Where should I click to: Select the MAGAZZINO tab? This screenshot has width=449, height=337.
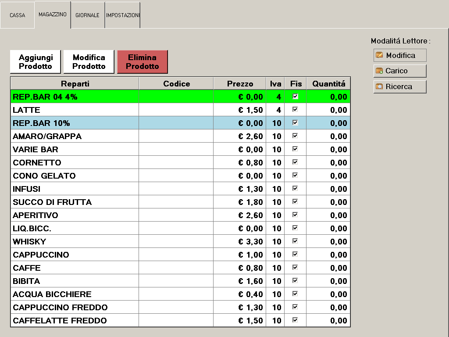coord(53,14)
